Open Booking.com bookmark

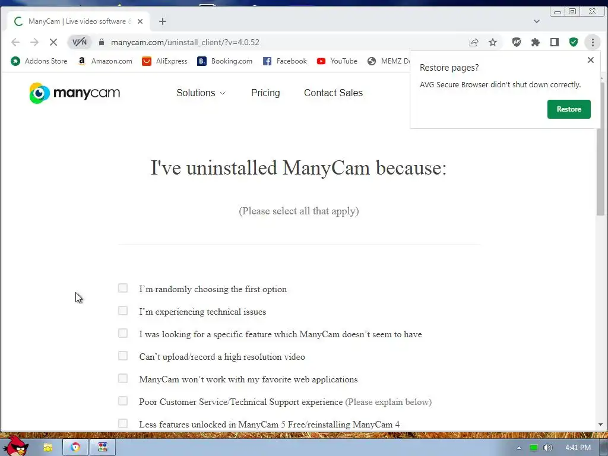click(x=225, y=61)
